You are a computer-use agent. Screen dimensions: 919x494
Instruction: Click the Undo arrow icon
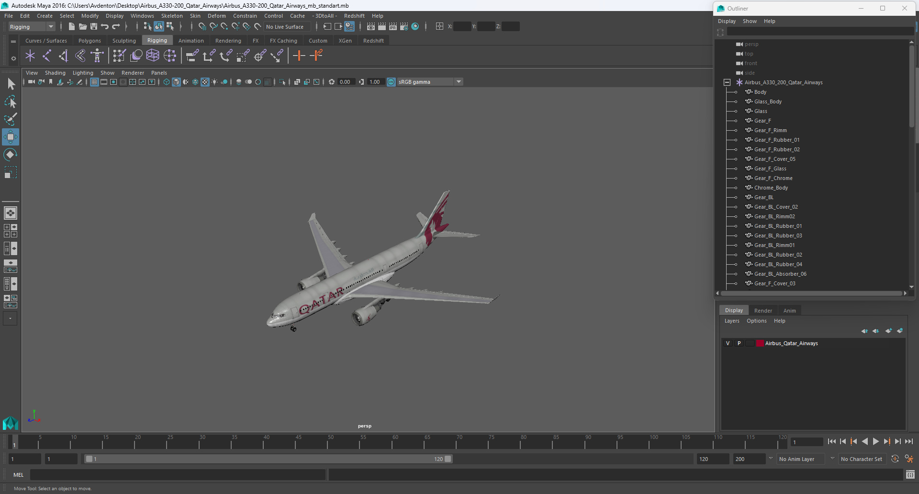click(x=105, y=27)
